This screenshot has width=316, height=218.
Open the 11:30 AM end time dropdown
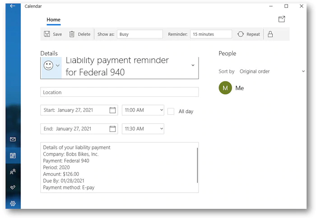click(x=143, y=129)
